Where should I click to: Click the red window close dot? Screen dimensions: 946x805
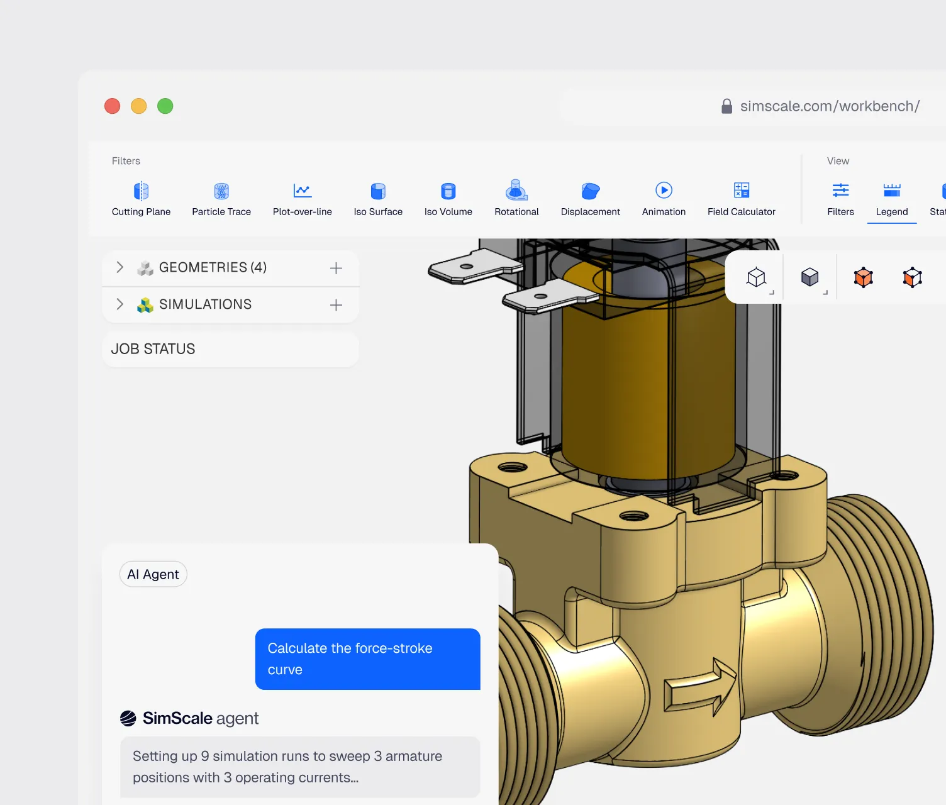pyautogui.click(x=113, y=106)
